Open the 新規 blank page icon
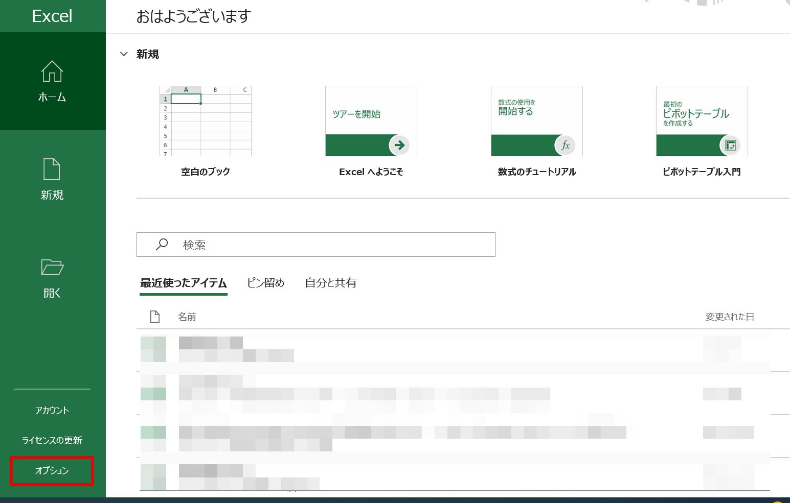Image resolution: width=790 pixels, height=503 pixels. coord(52,169)
